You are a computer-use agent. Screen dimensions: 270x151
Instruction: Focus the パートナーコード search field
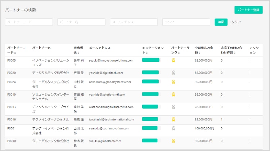[x=29, y=22]
